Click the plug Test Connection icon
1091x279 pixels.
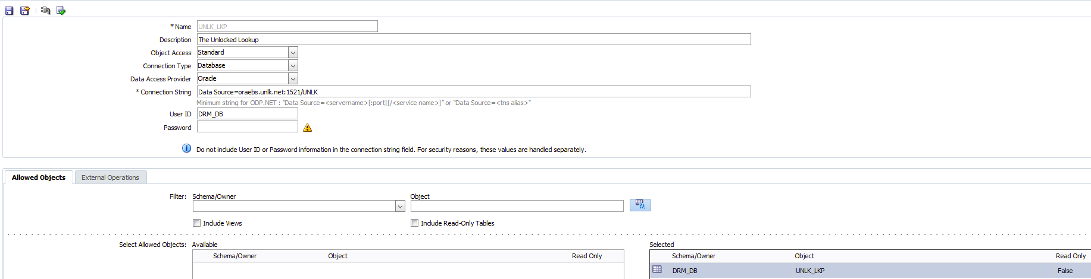[x=45, y=11]
